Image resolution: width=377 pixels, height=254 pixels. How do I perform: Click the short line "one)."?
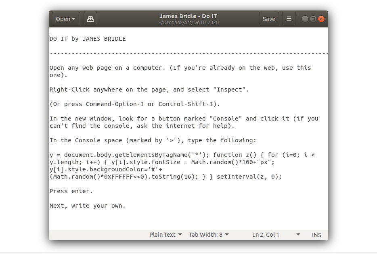point(58,75)
